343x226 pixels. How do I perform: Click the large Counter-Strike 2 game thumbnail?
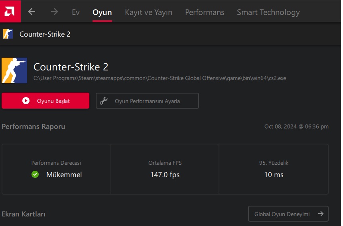(14, 70)
